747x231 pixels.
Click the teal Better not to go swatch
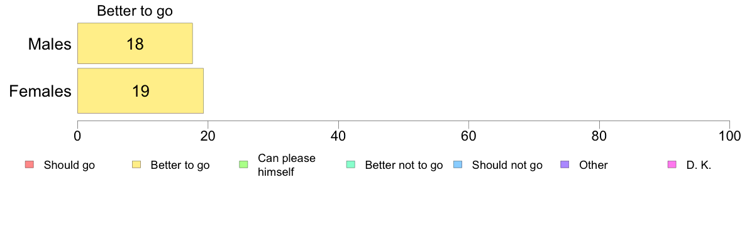click(x=351, y=165)
